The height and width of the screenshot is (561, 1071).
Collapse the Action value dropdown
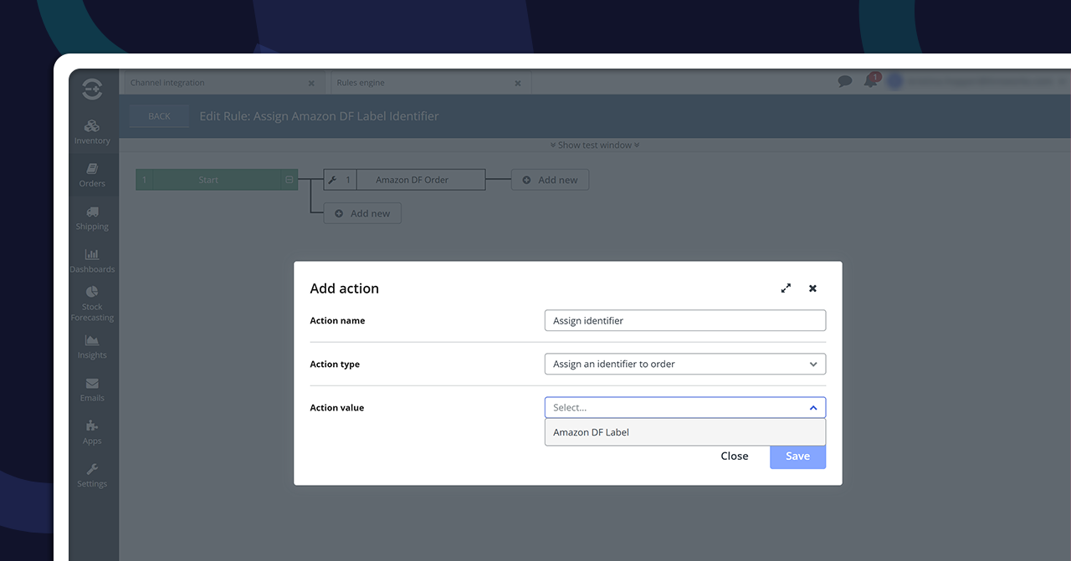(x=812, y=408)
